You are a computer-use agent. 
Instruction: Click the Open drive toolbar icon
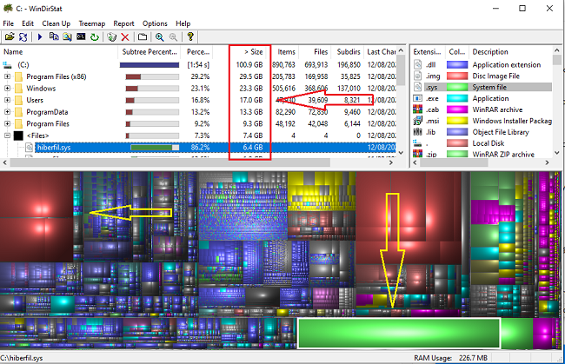click(x=10, y=36)
